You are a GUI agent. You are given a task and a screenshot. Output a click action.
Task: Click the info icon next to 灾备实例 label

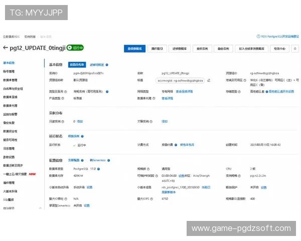tap(151, 122)
